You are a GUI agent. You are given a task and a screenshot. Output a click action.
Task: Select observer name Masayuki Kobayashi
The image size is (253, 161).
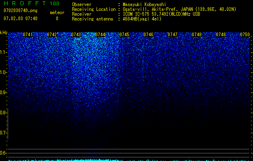click(x=144, y=4)
